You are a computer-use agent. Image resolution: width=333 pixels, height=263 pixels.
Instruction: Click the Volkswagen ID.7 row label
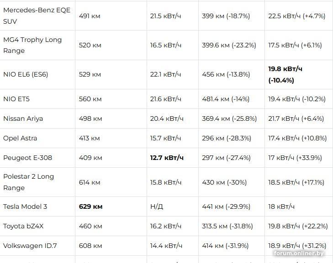30,246
